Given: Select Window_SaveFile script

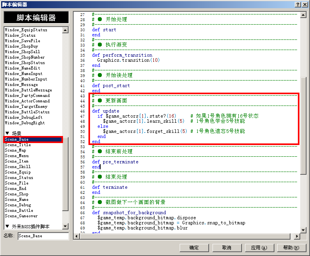Looking at the screenshot, I should pyautogui.click(x=23, y=41).
